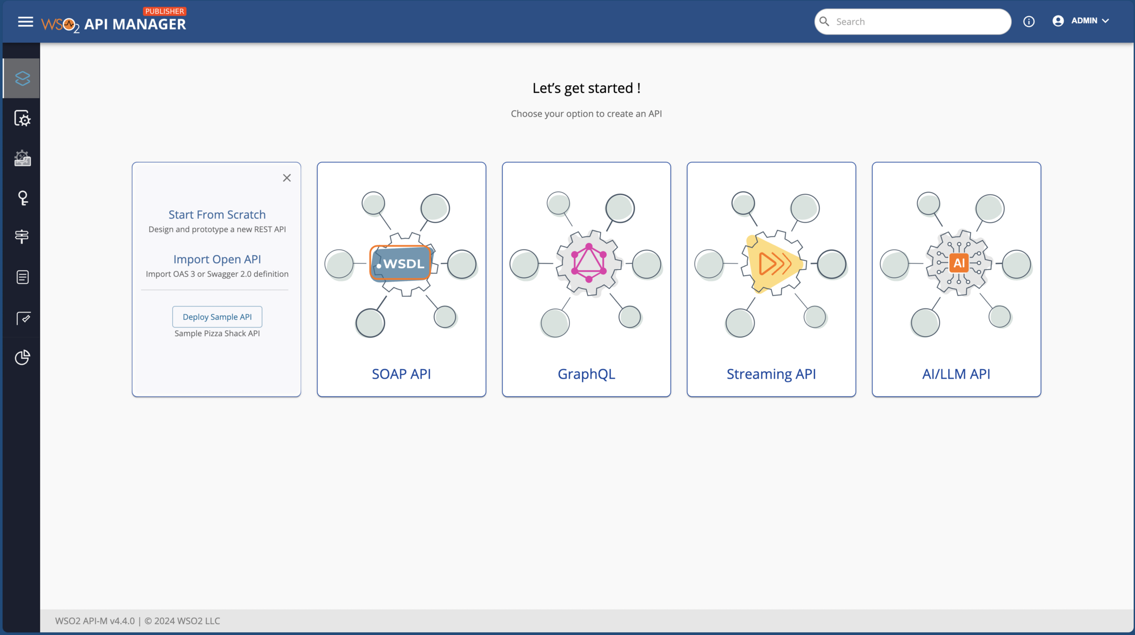Open Import Open API link
Image resolution: width=1135 pixels, height=635 pixels.
point(217,259)
